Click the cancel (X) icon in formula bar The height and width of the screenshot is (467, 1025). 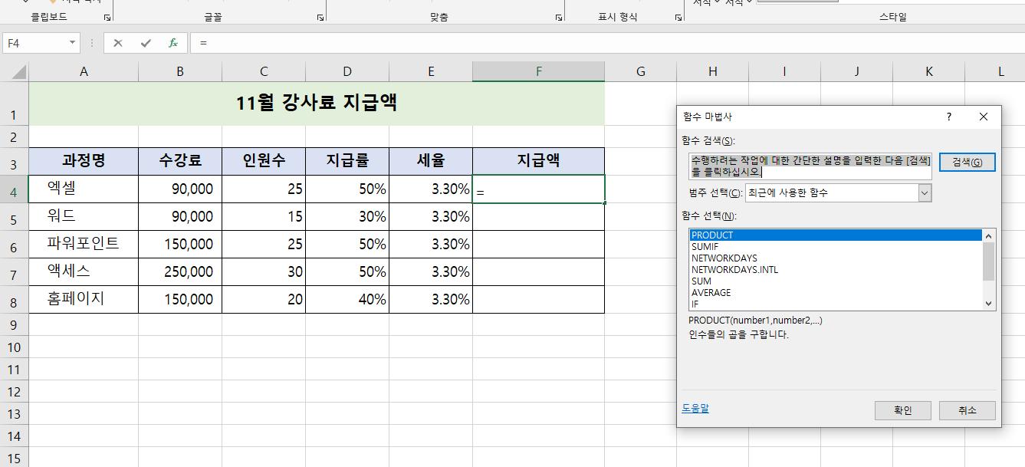point(117,43)
